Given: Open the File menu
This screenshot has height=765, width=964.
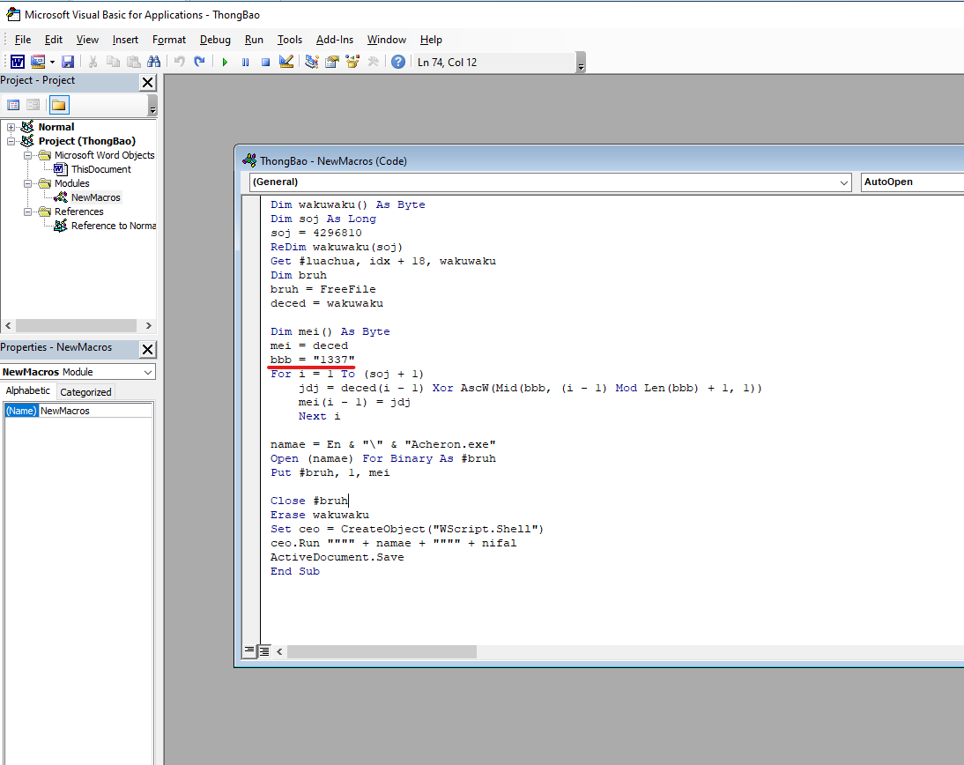Looking at the screenshot, I should (23, 40).
